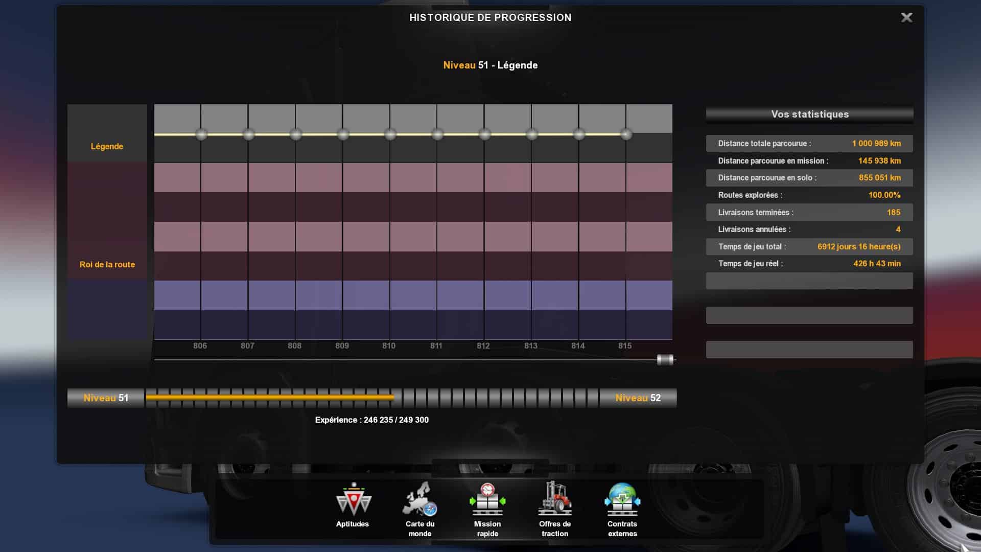The width and height of the screenshot is (981, 552).
Task: Click the Niveau 52 progress bar label
Action: (x=638, y=398)
